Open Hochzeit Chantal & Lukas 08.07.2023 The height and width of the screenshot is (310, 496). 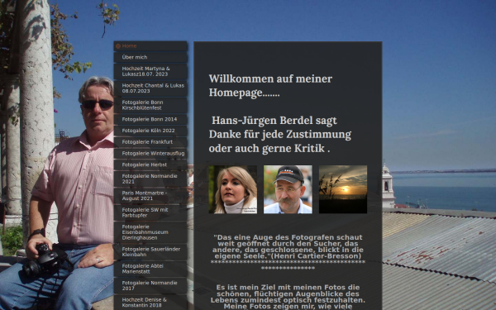[150, 88]
